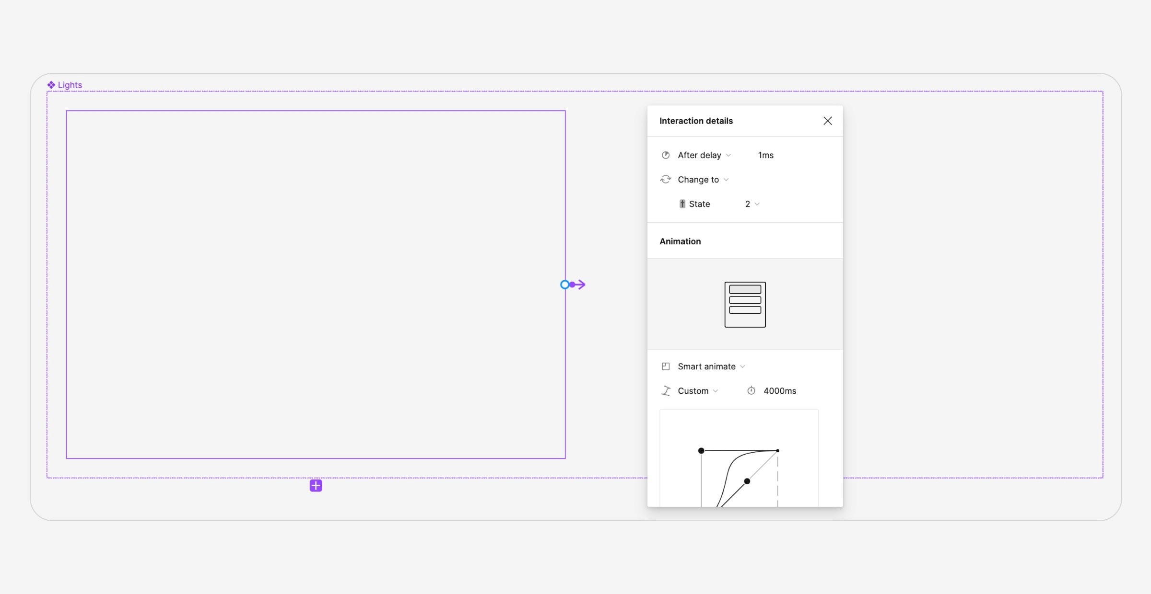Click the upper-left bezier curve handle
This screenshot has width=1151, height=594.
[x=701, y=451]
